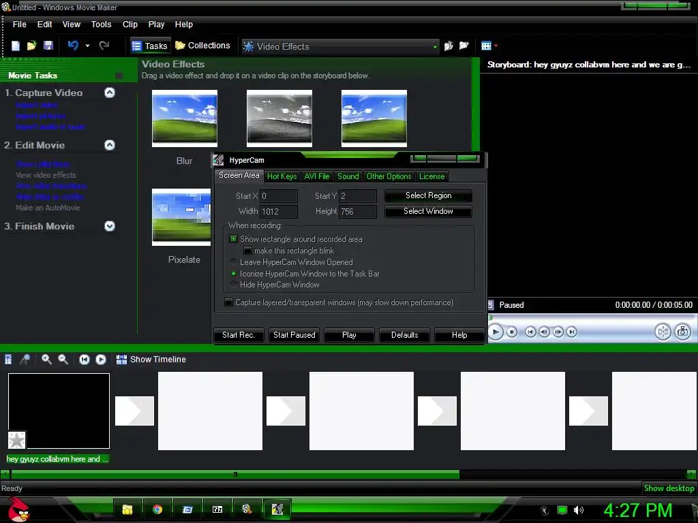Select Iconize HyperCam Window to Task Bar
Image resolution: width=698 pixels, height=523 pixels.
(x=233, y=274)
